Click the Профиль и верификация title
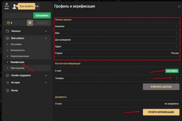 (75, 6)
